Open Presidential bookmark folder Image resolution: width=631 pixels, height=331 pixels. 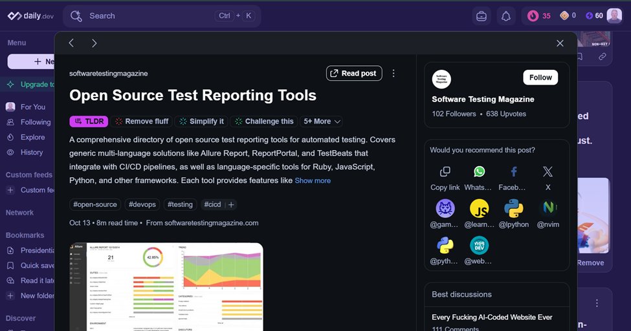point(30,251)
